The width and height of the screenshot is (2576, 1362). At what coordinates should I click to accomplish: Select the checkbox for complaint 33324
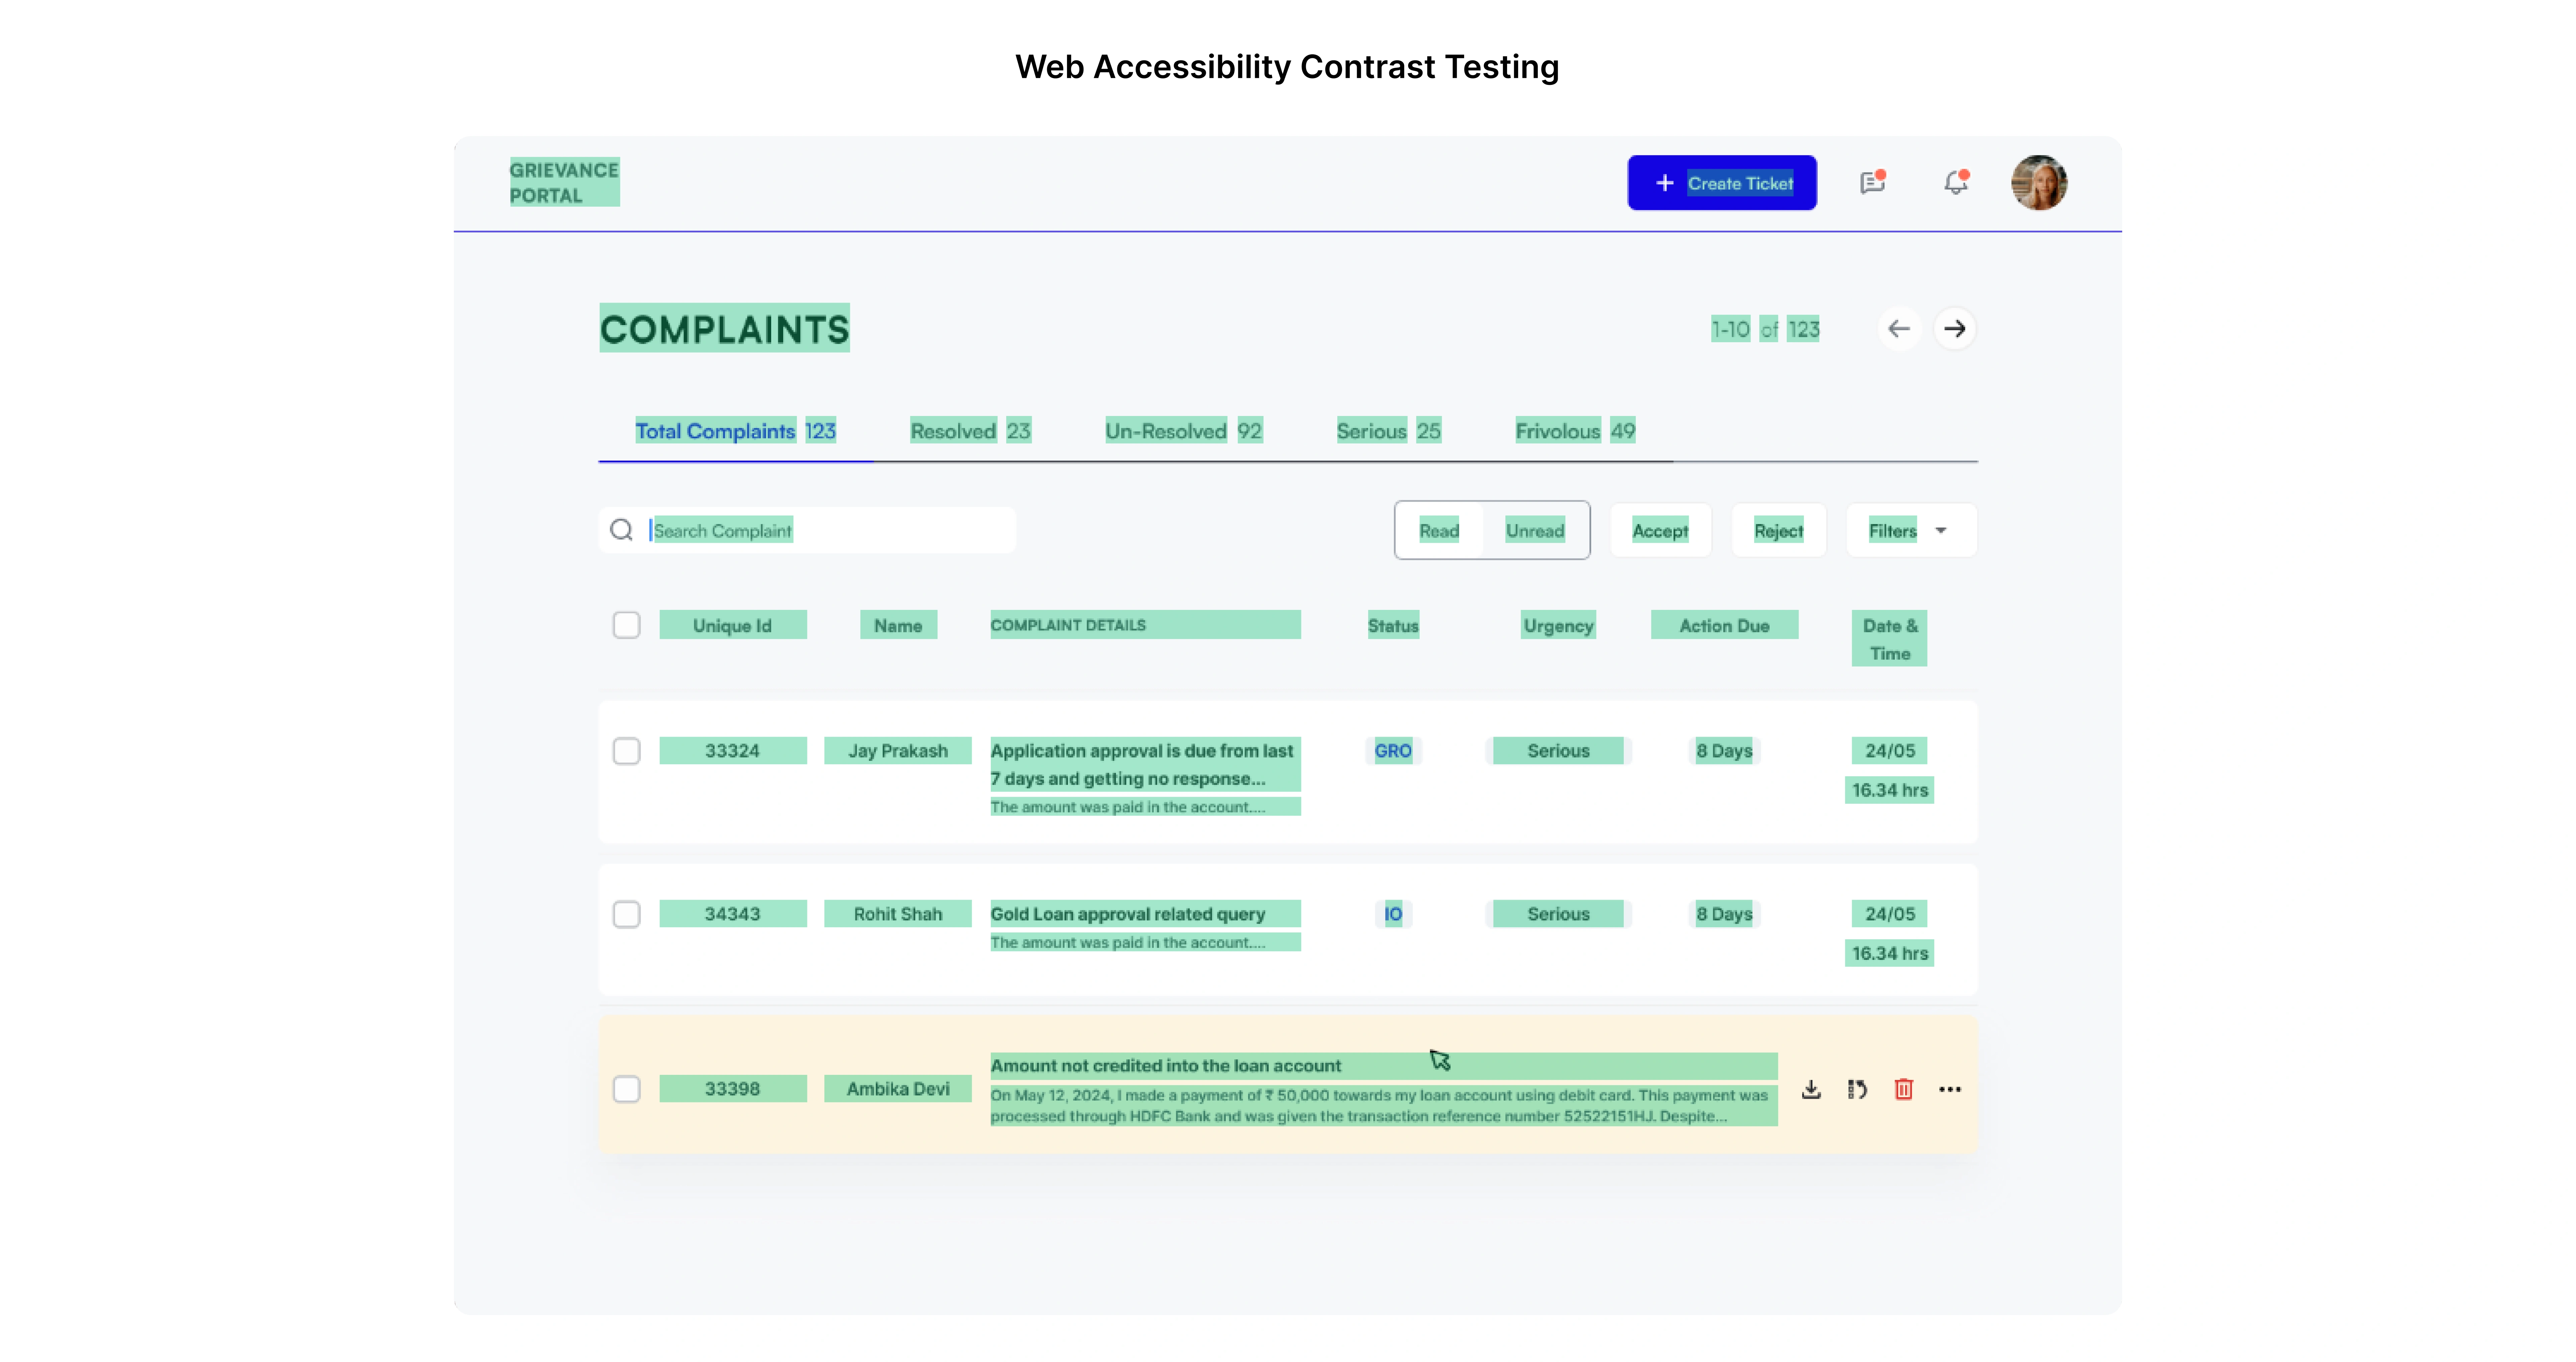[626, 751]
